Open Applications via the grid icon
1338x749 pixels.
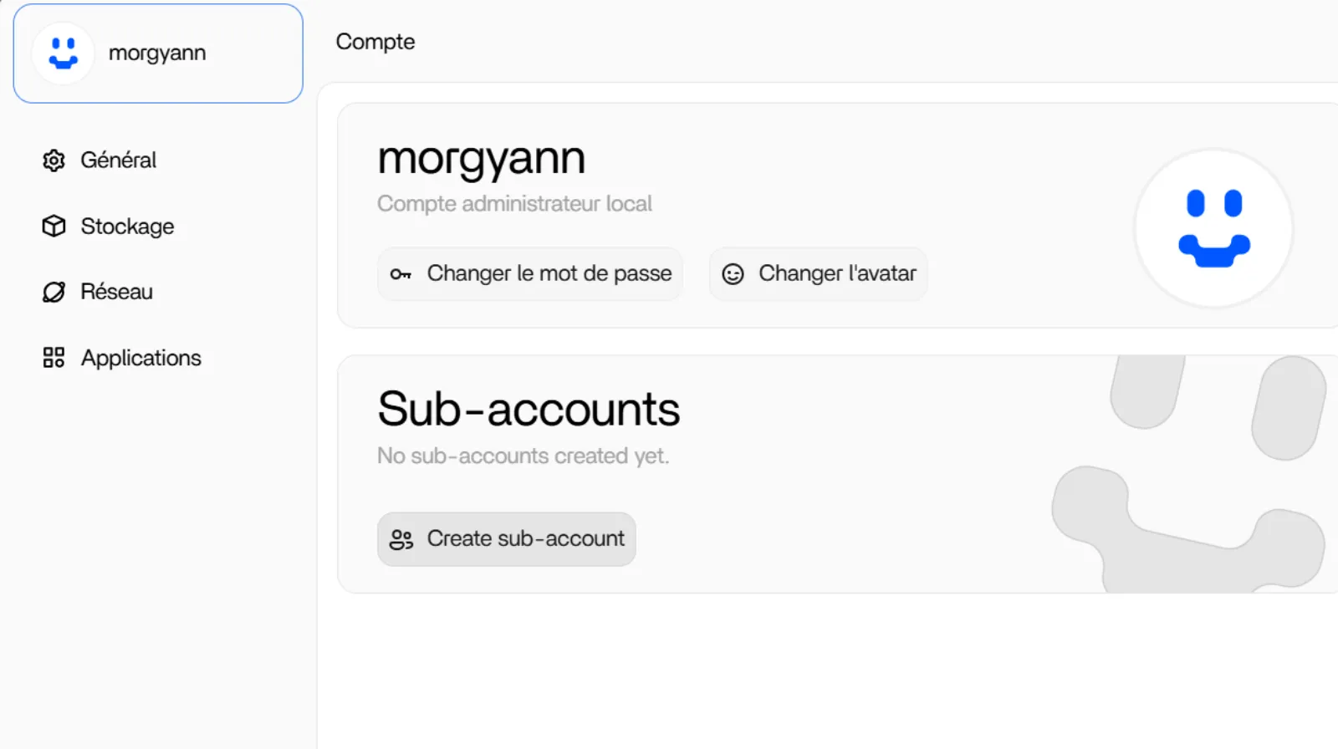pyautogui.click(x=53, y=357)
